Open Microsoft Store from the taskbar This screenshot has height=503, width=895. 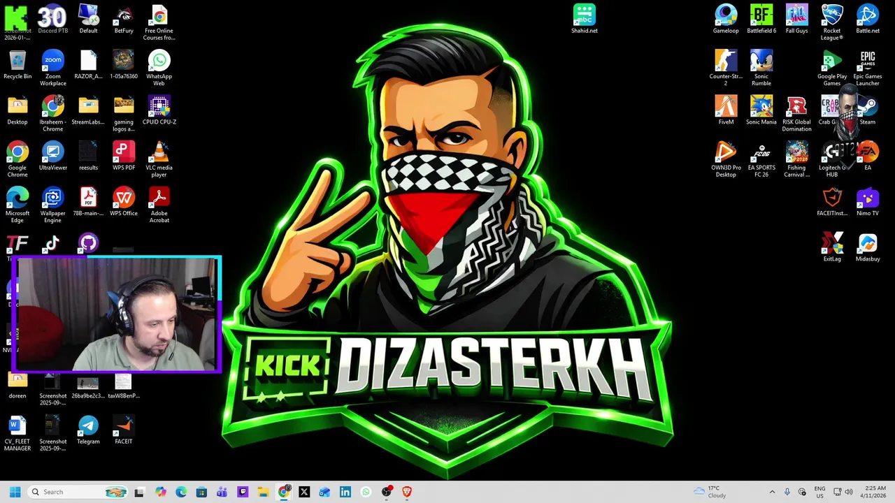(x=201, y=492)
